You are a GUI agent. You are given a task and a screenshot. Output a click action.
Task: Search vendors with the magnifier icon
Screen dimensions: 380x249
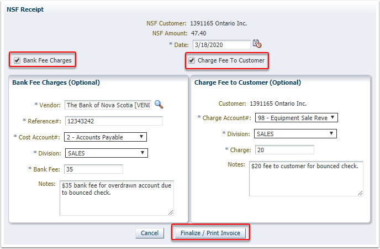pyautogui.click(x=159, y=105)
